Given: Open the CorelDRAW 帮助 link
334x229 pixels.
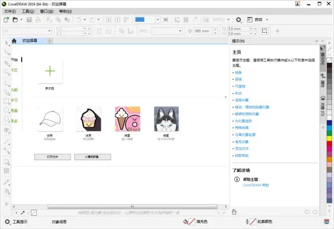Looking at the screenshot, I should coord(256,185).
